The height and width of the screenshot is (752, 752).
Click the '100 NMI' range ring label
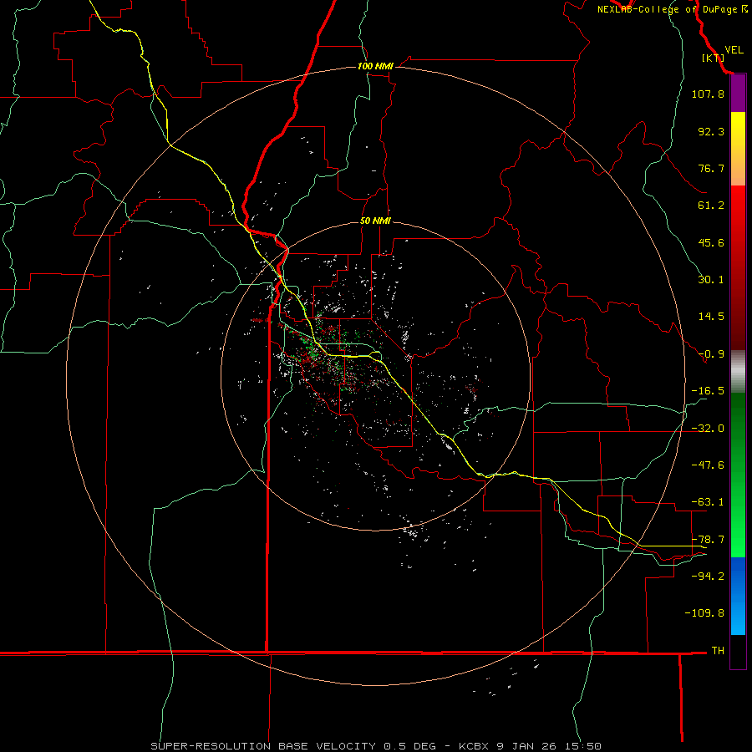tap(375, 66)
